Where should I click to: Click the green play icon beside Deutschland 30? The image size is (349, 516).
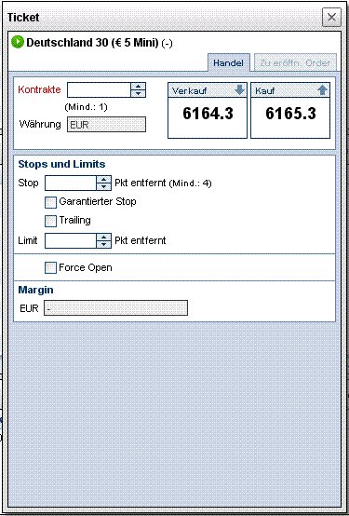[x=18, y=42]
